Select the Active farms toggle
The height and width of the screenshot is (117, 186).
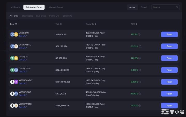pyautogui.click(x=132, y=7)
